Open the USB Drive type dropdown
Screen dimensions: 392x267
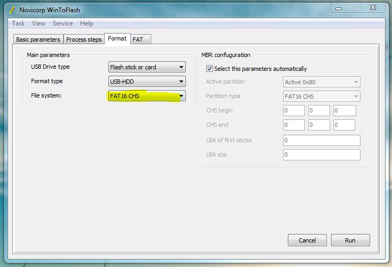point(147,67)
